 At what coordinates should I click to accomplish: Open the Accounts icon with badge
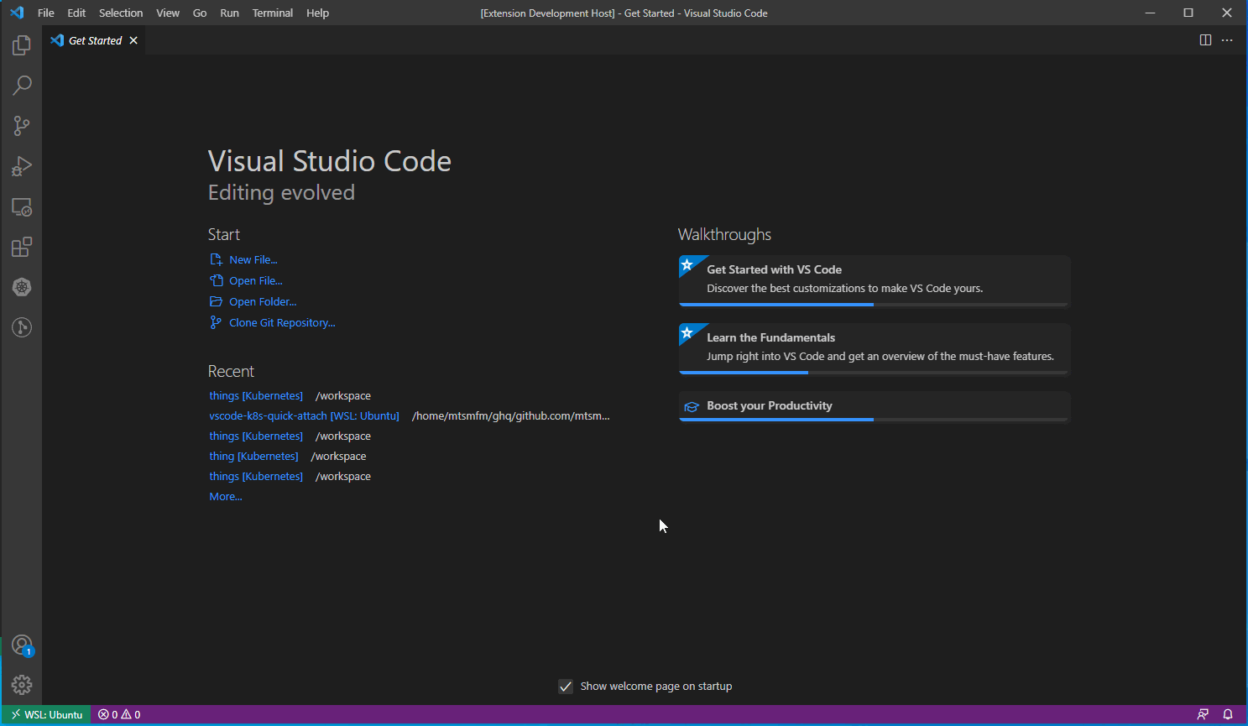(22, 645)
